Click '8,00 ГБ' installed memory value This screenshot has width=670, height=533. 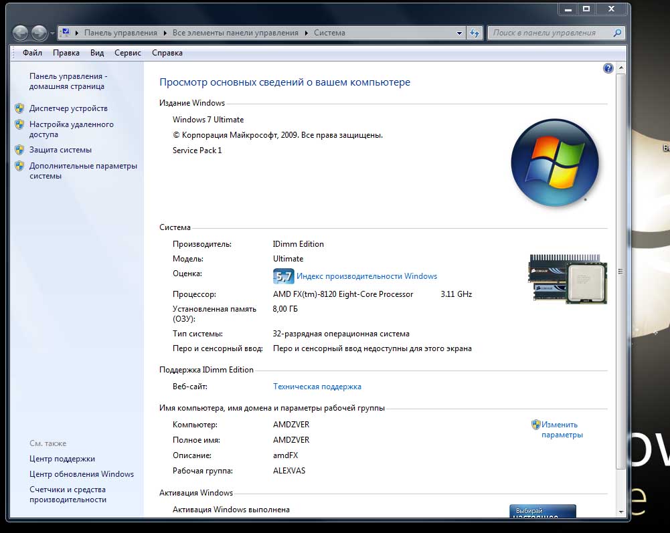coord(285,309)
